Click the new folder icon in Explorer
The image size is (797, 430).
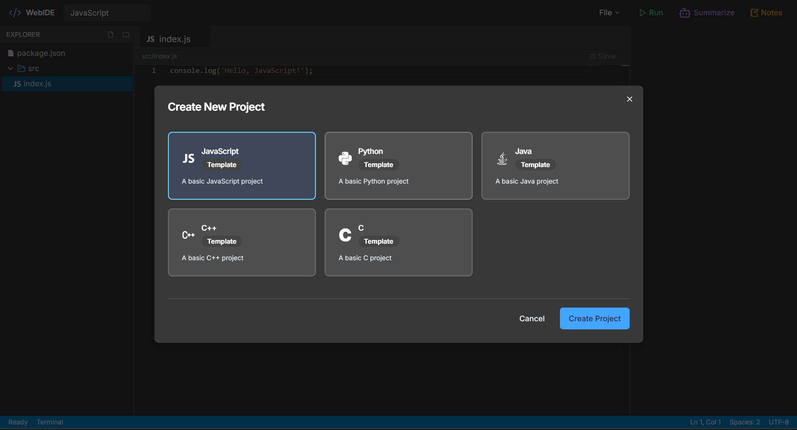(x=126, y=34)
